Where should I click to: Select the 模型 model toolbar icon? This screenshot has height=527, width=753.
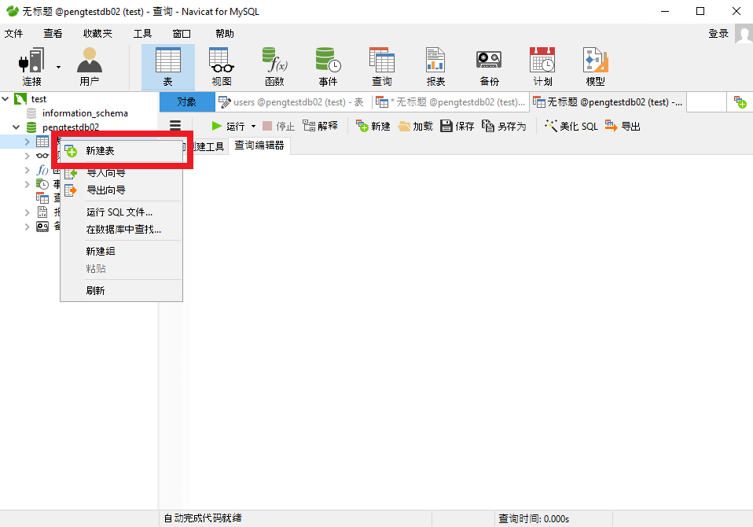click(x=596, y=67)
